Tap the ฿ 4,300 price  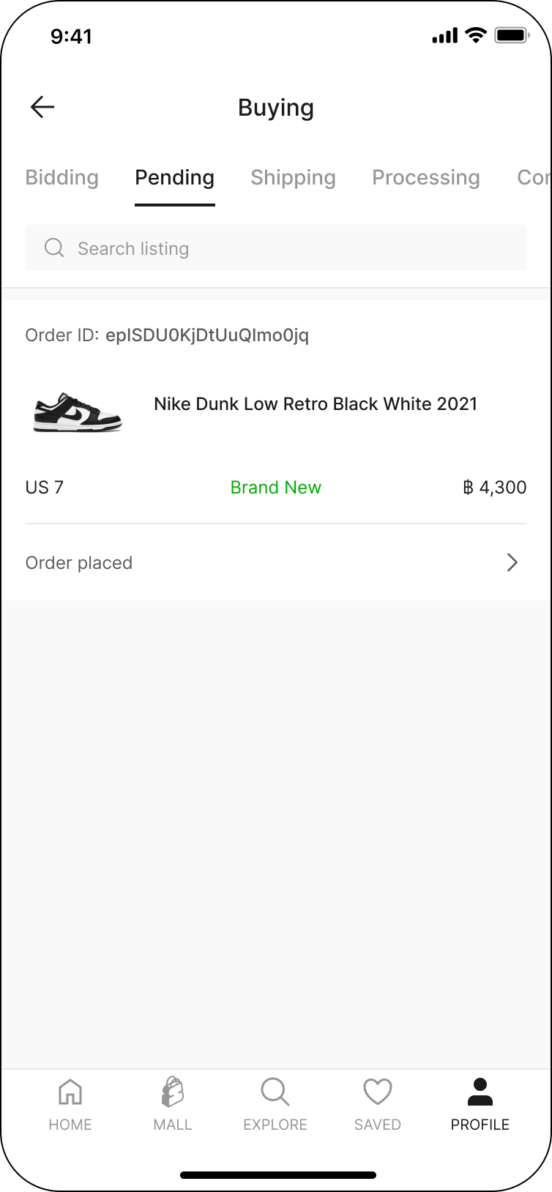tap(495, 487)
